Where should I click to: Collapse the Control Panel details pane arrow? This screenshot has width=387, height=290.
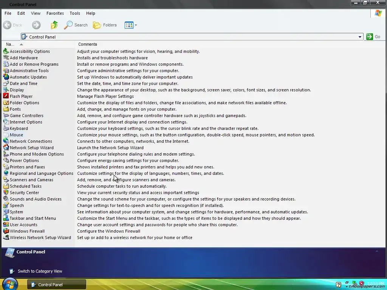(x=377, y=251)
